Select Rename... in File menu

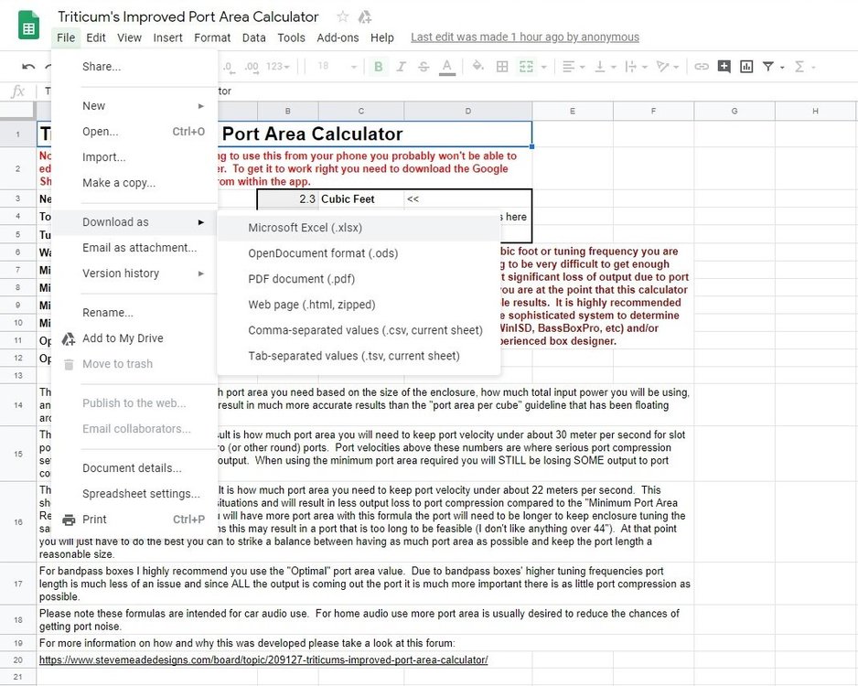tap(134, 313)
